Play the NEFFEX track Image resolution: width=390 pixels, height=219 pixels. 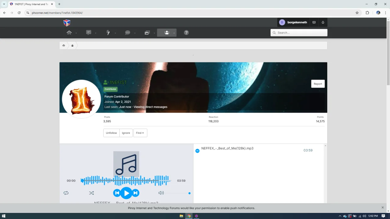tap(126, 193)
